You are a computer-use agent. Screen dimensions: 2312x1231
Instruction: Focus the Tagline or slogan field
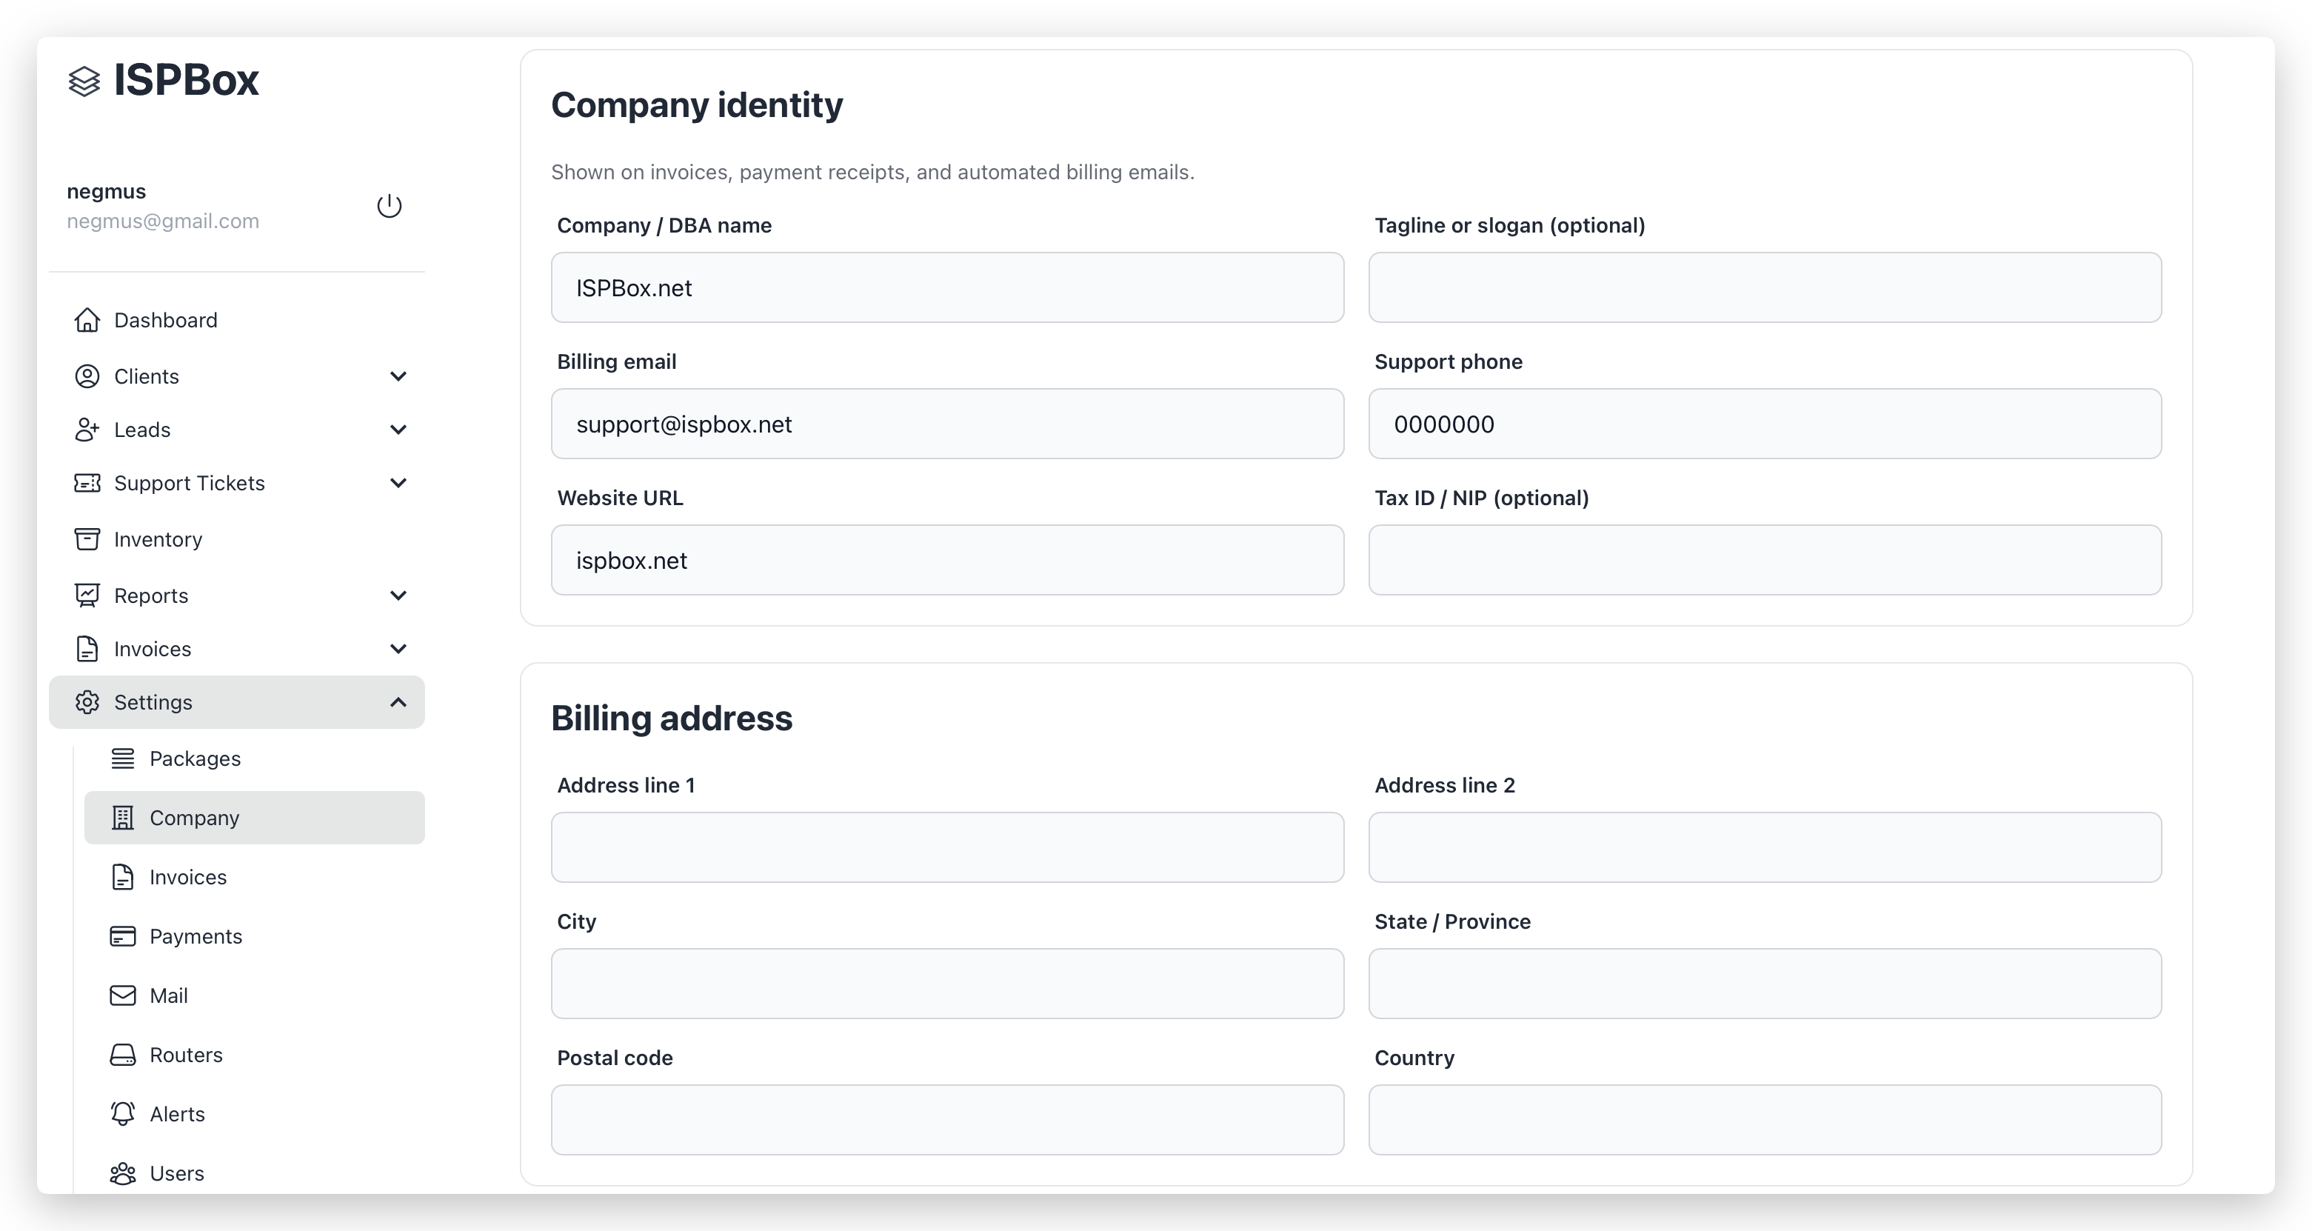[x=1765, y=287]
